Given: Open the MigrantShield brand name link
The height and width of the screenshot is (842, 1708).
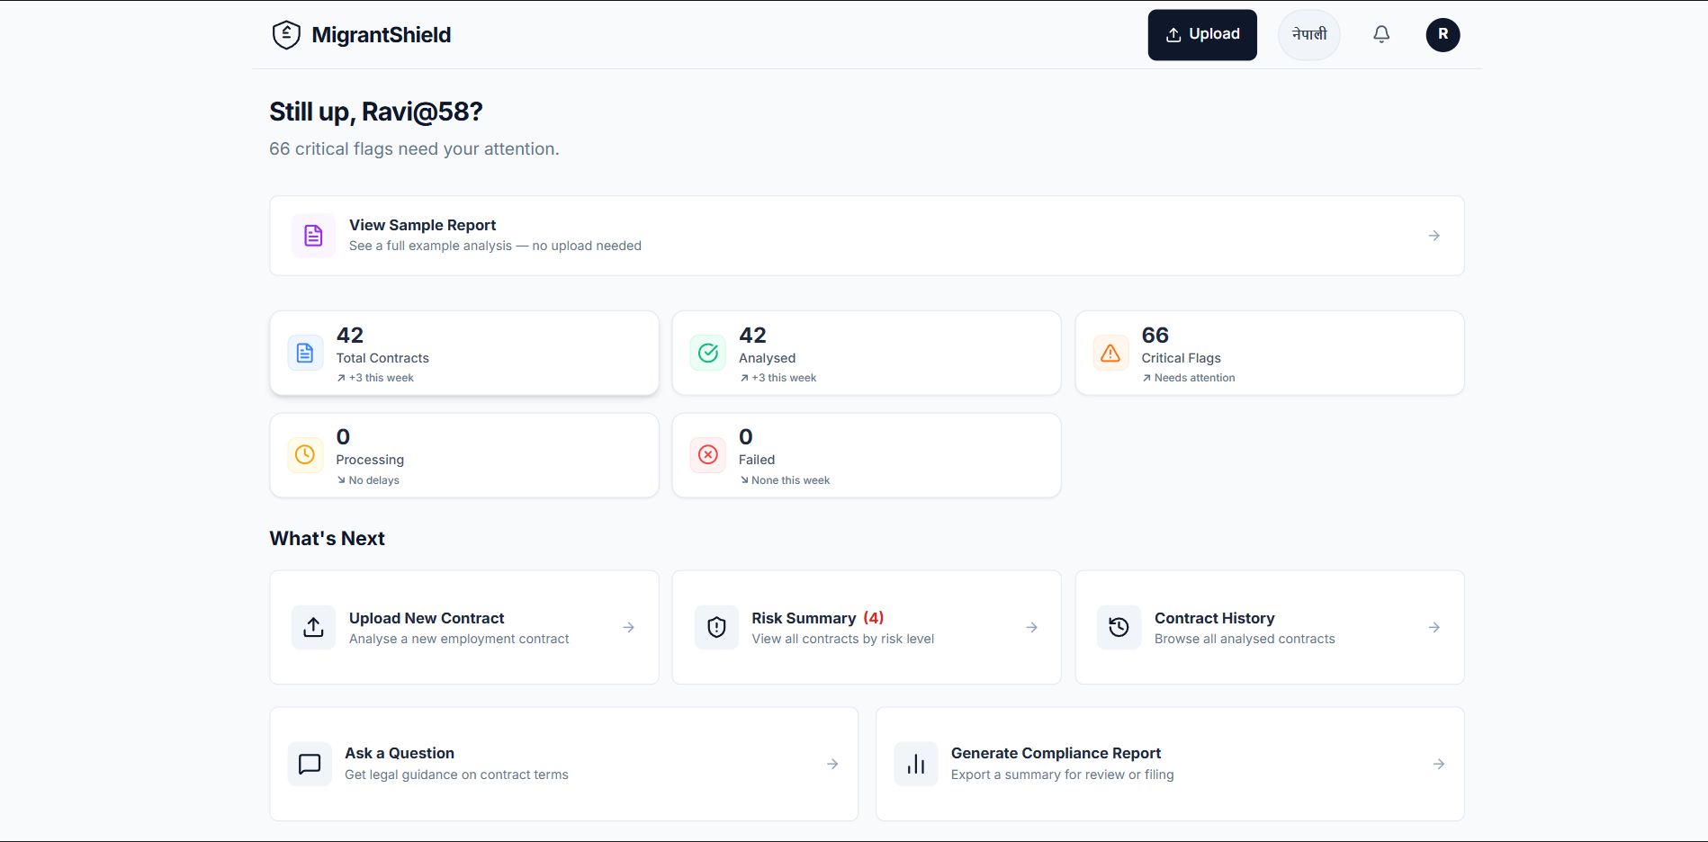Looking at the screenshot, I should point(381,35).
